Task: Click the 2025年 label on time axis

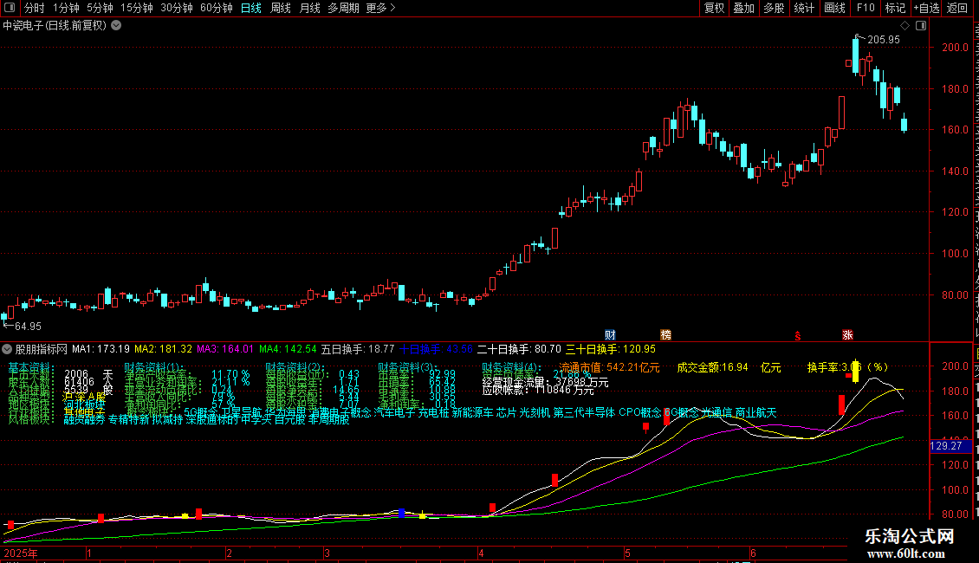Action: [21, 553]
